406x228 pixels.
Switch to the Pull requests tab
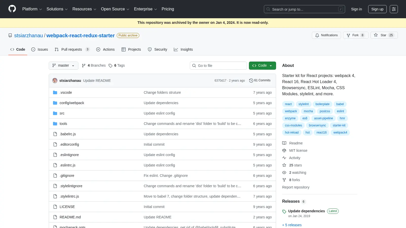point(72,49)
